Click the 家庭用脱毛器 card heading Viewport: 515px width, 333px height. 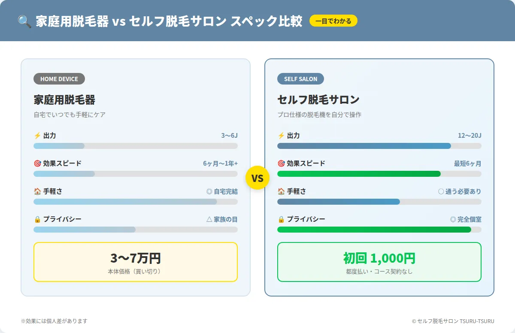[x=64, y=100]
